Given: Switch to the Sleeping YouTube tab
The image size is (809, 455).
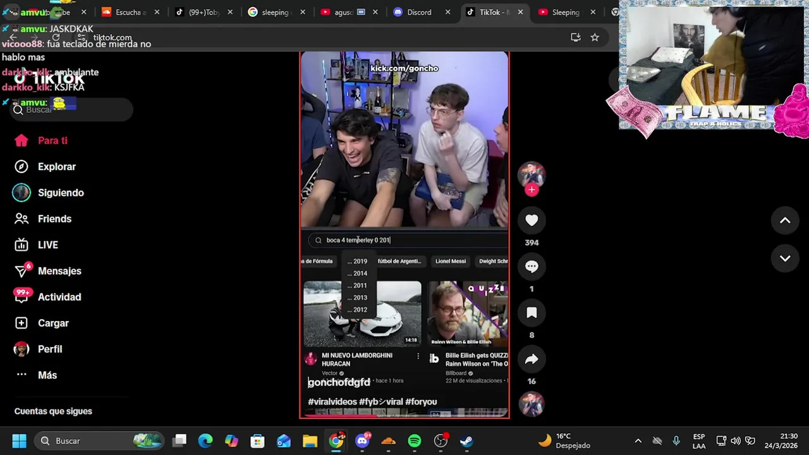Looking at the screenshot, I should pos(566,12).
